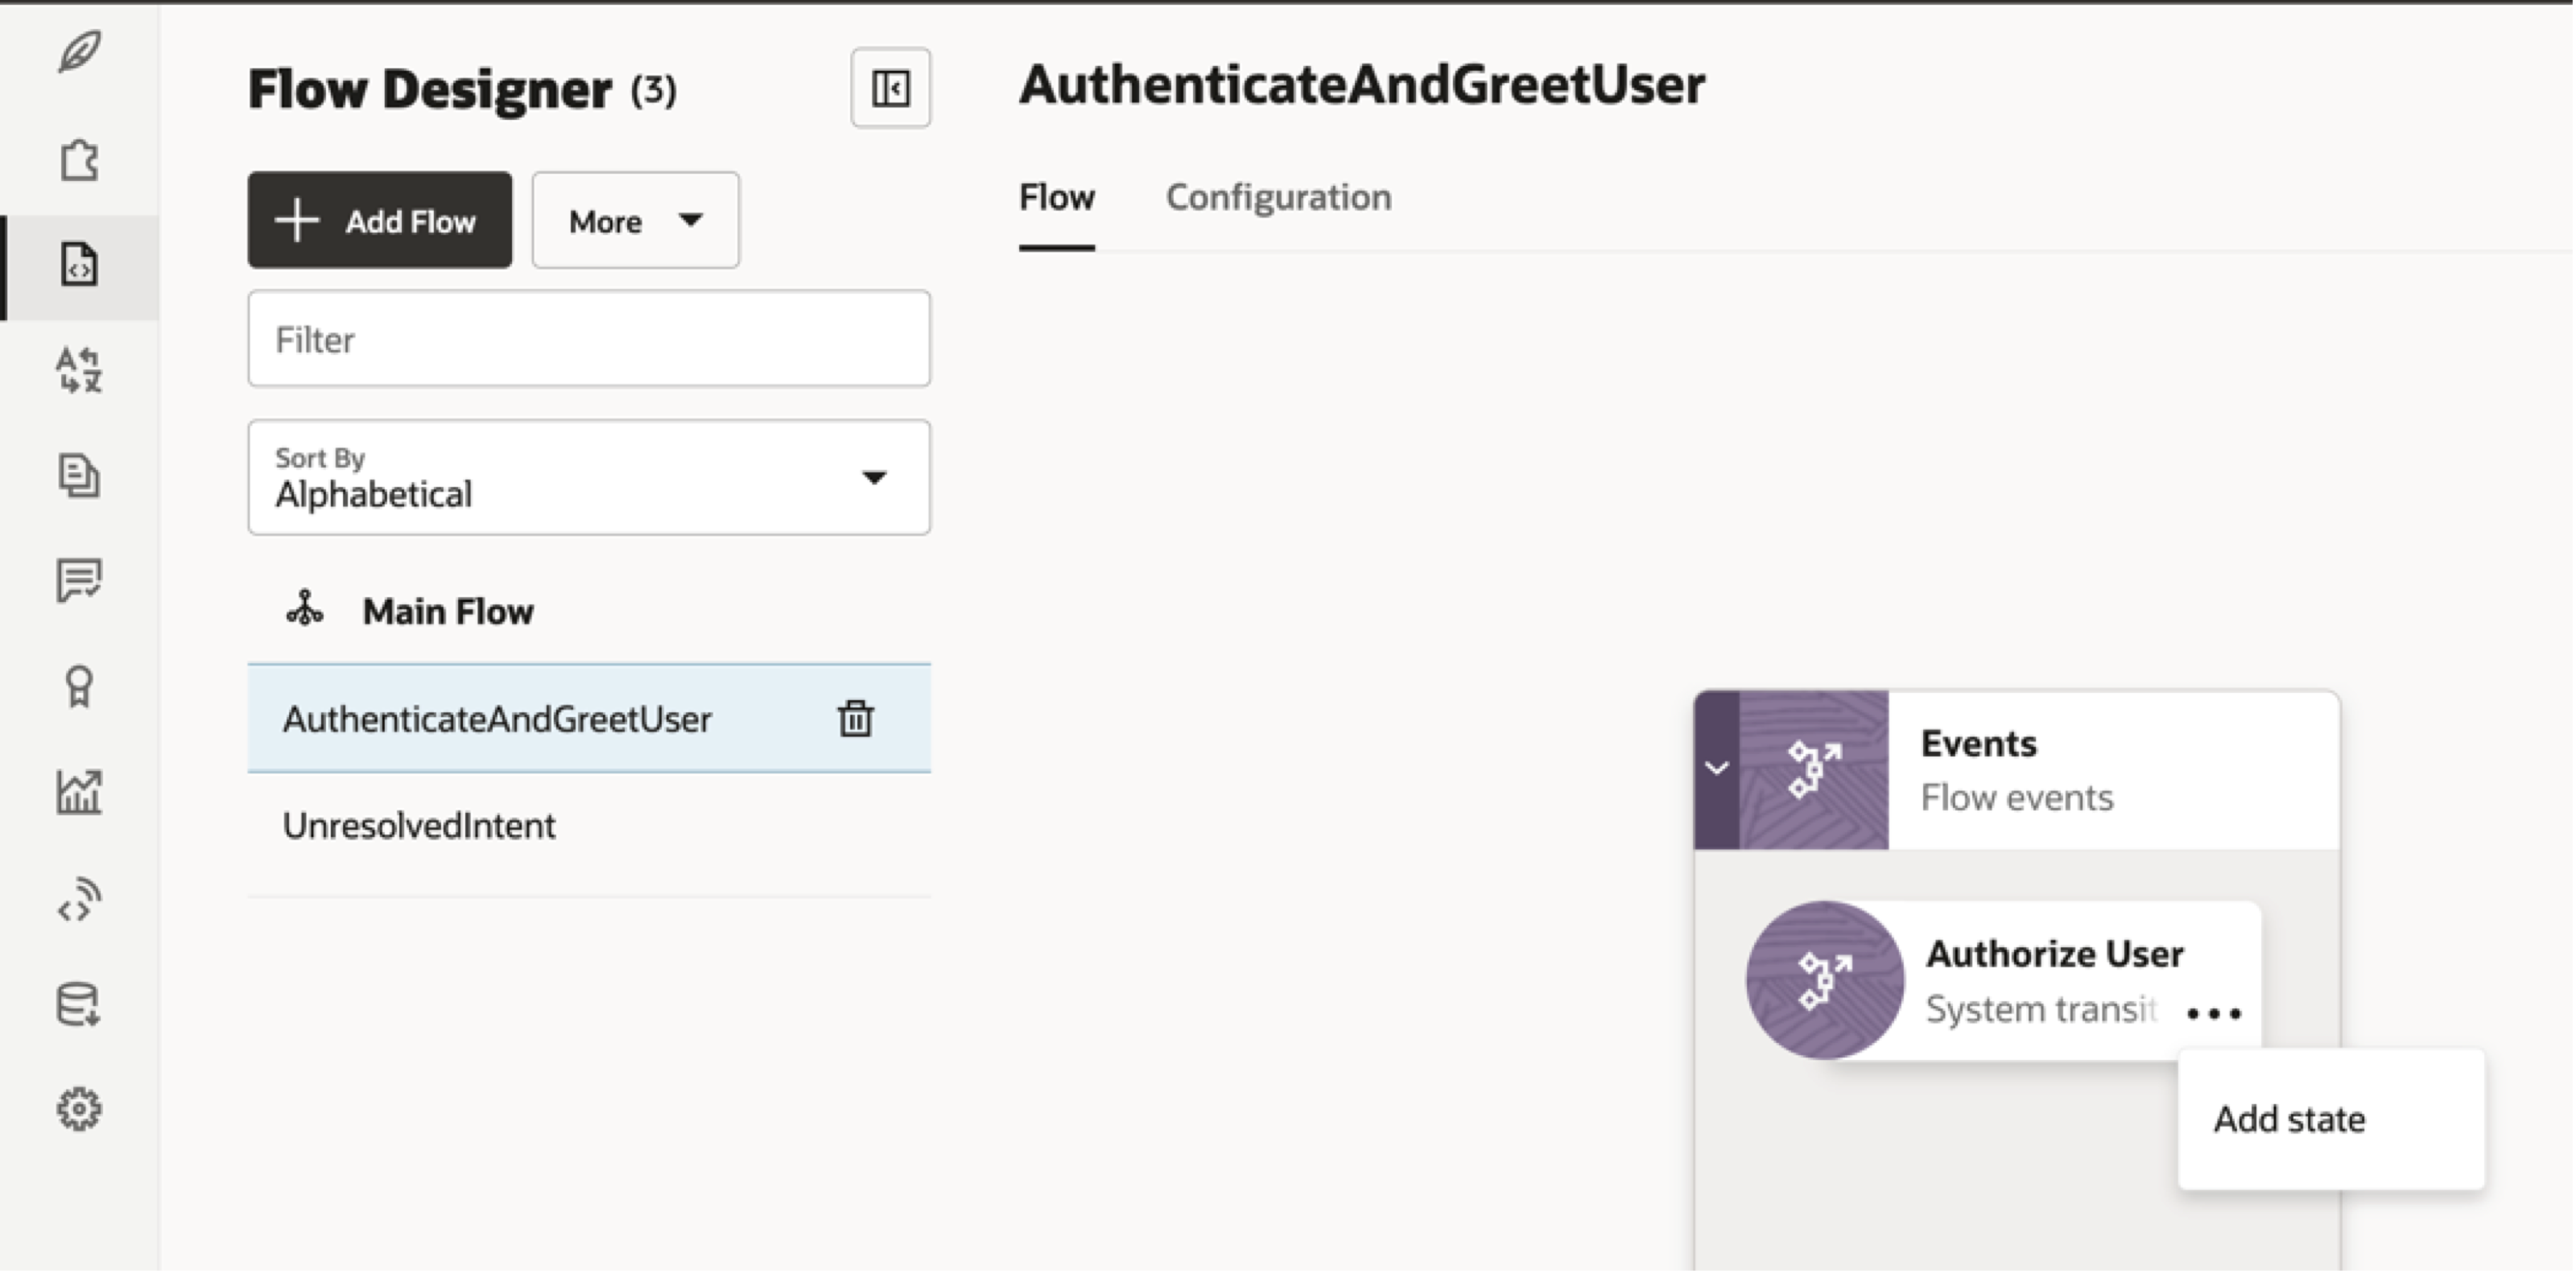The image size is (2576, 1274).
Task: Open the database export sidebar icon
Action: click(79, 1004)
